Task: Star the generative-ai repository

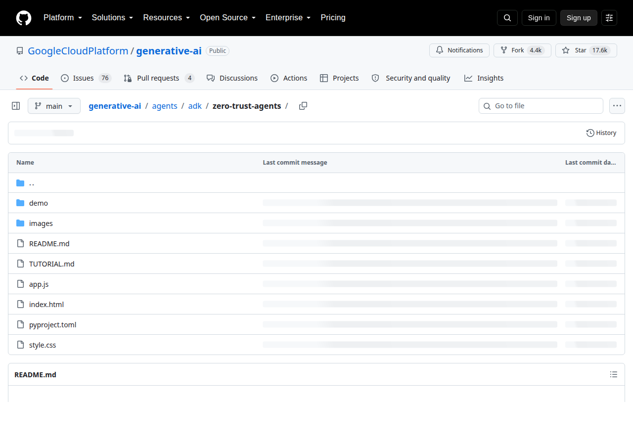Action: pyautogui.click(x=586, y=50)
